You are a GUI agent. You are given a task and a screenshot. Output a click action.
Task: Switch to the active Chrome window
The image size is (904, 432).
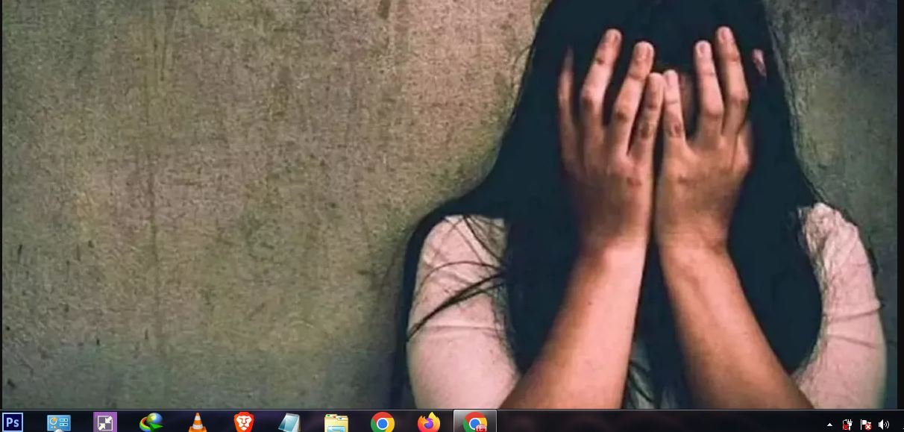point(475,423)
